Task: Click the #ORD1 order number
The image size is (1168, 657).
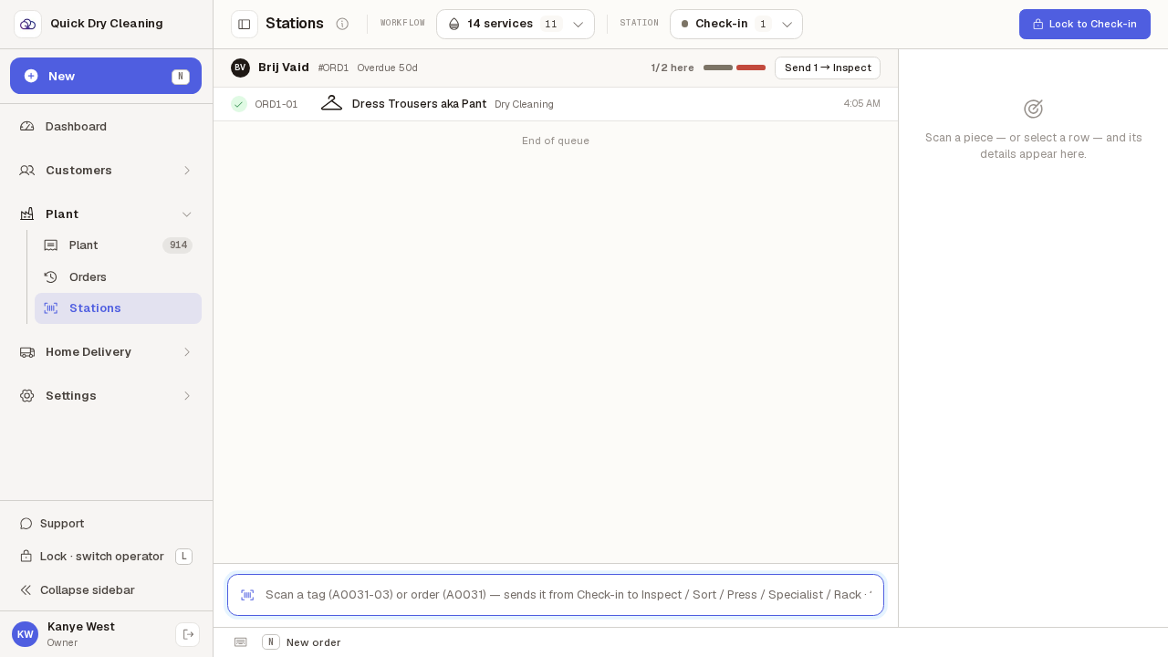Action: pos(333,68)
